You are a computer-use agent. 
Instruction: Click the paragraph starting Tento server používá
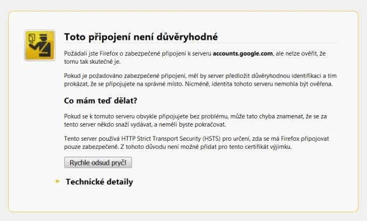tap(196, 143)
